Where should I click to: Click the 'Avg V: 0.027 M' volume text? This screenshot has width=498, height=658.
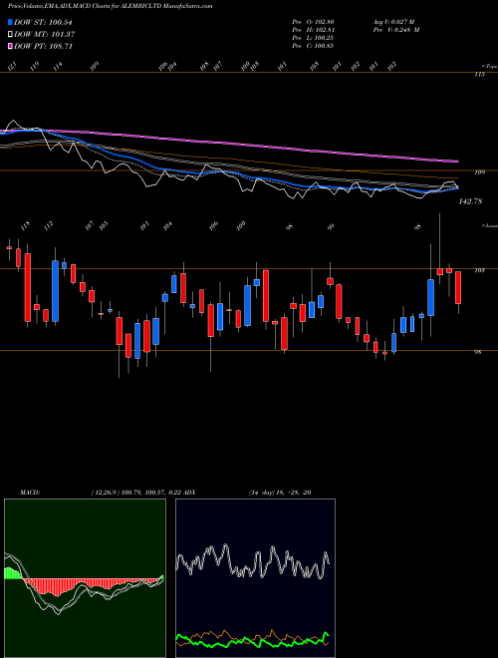pos(393,22)
